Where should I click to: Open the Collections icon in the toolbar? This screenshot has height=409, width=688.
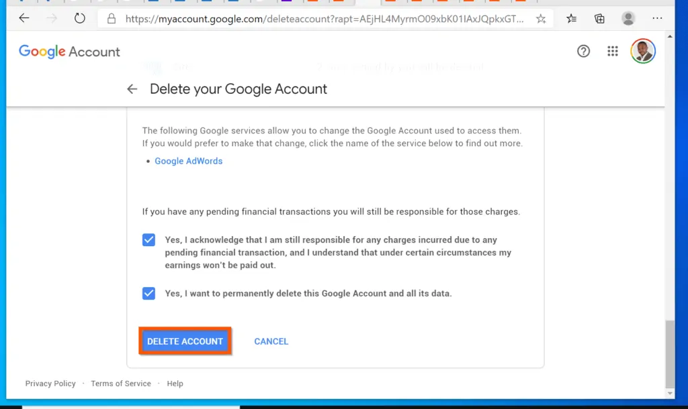pos(599,18)
